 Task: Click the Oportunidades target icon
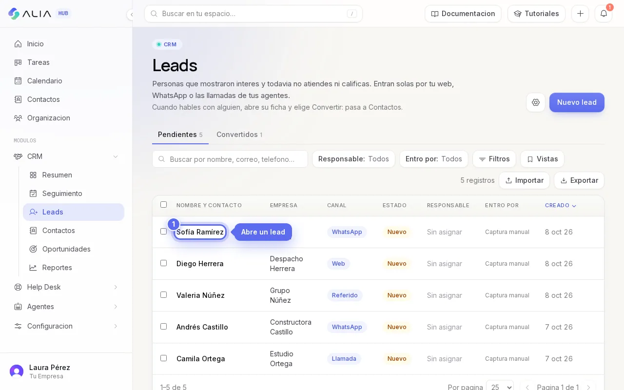(33, 249)
